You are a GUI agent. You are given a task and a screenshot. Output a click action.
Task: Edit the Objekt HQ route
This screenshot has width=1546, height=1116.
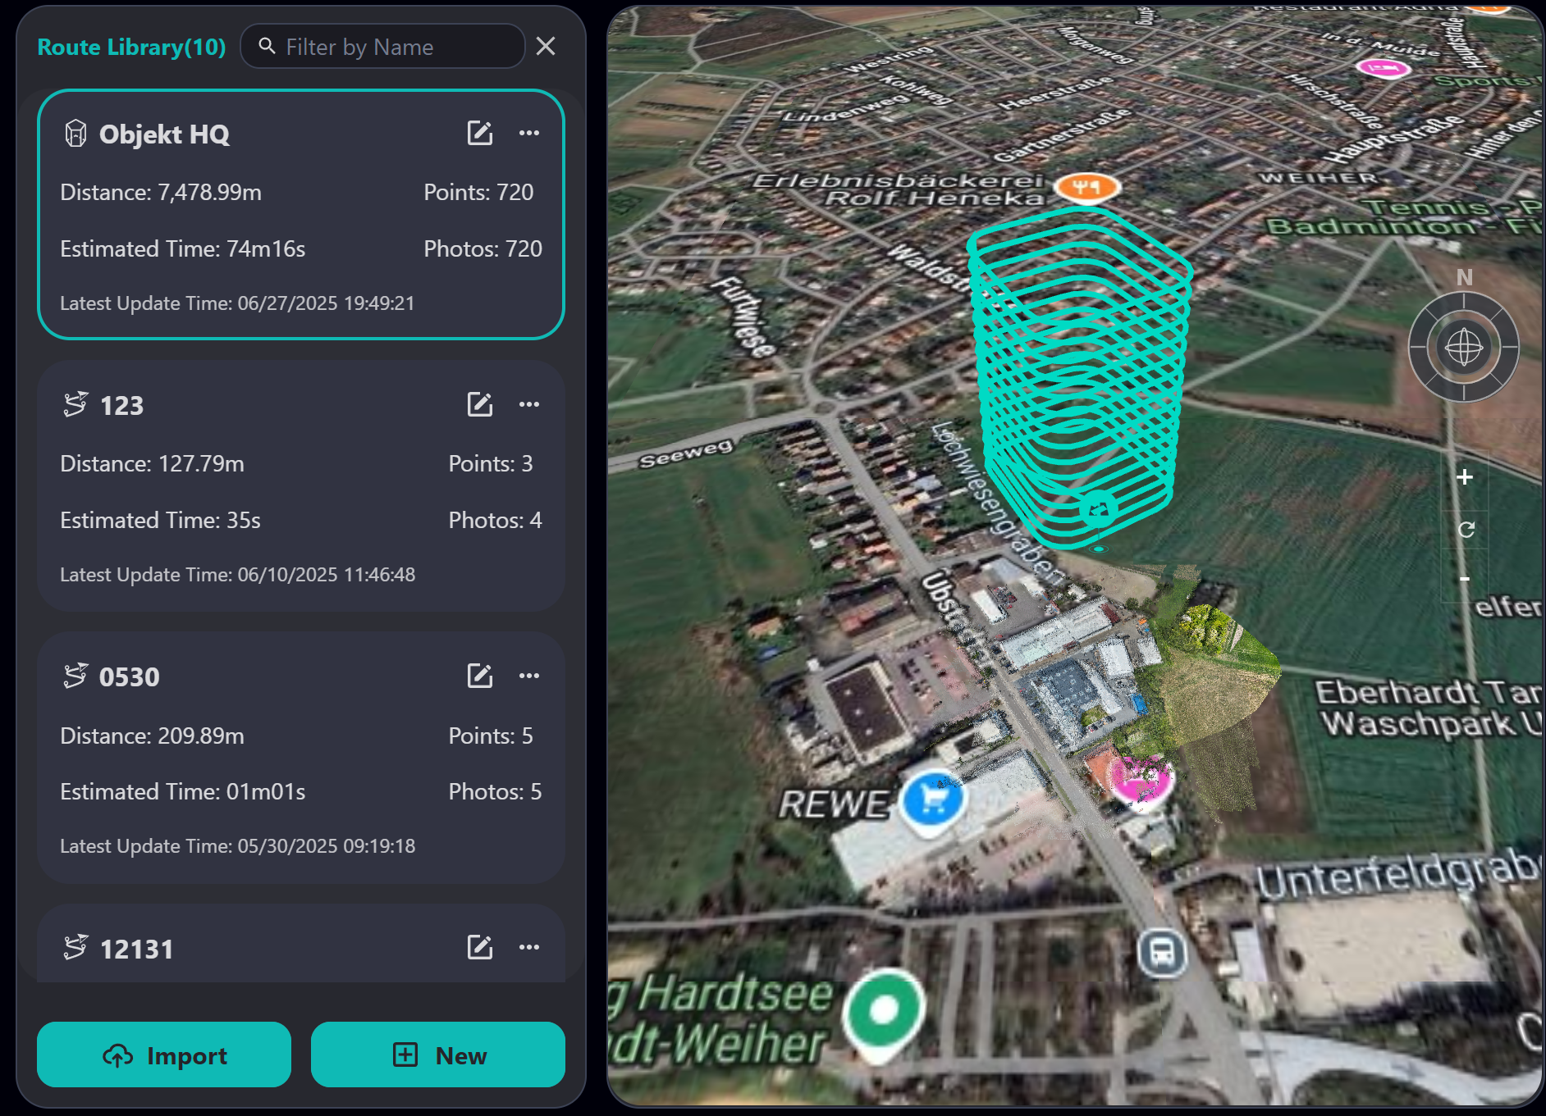coord(479,133)
